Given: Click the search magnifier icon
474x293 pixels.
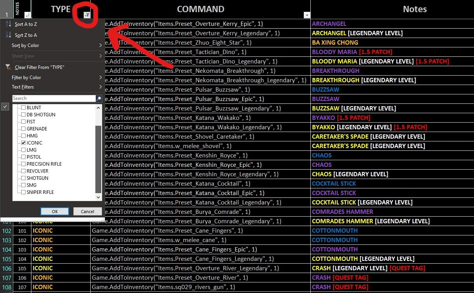Looking at the screenshot, I should click(x=99, y=98).
